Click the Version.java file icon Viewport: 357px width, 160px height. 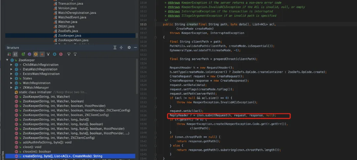pyautogui.click(x=55, y=8)
